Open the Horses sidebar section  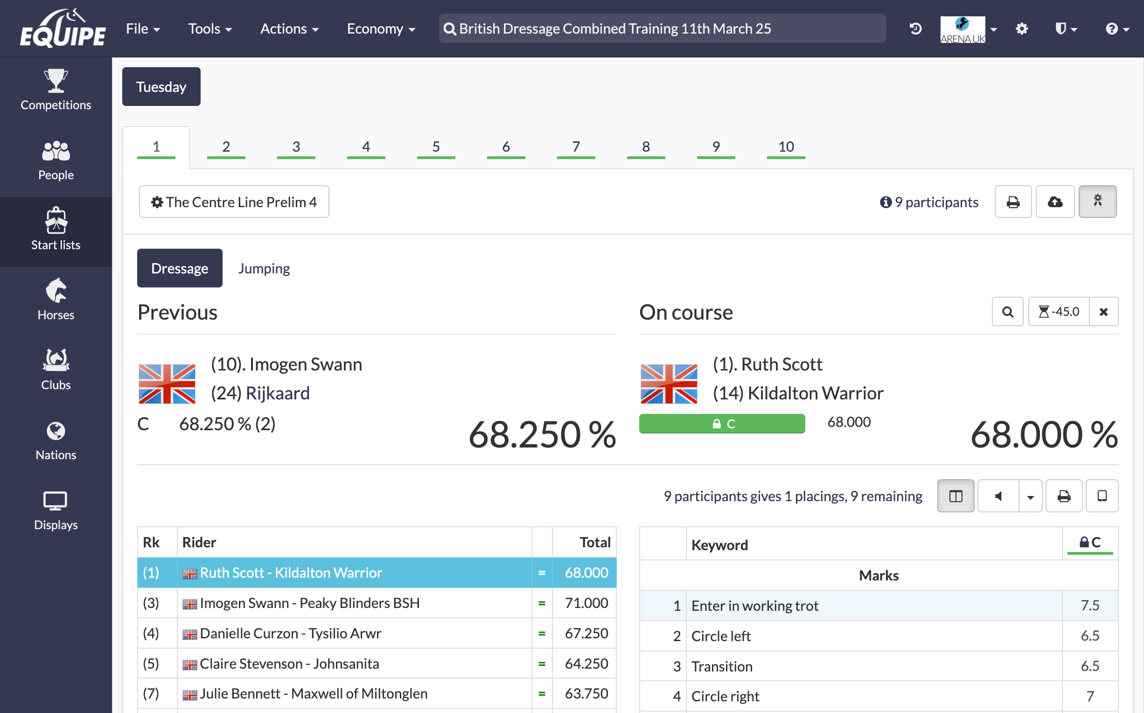[56, 300]
